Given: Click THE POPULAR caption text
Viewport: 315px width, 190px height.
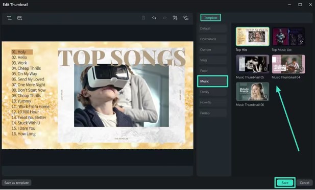Looking at the screenshot, I should point(122,139).
